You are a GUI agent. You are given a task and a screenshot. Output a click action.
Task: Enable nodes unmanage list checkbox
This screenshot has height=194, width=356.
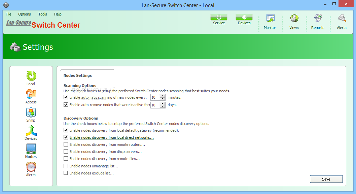click(66, 166)
